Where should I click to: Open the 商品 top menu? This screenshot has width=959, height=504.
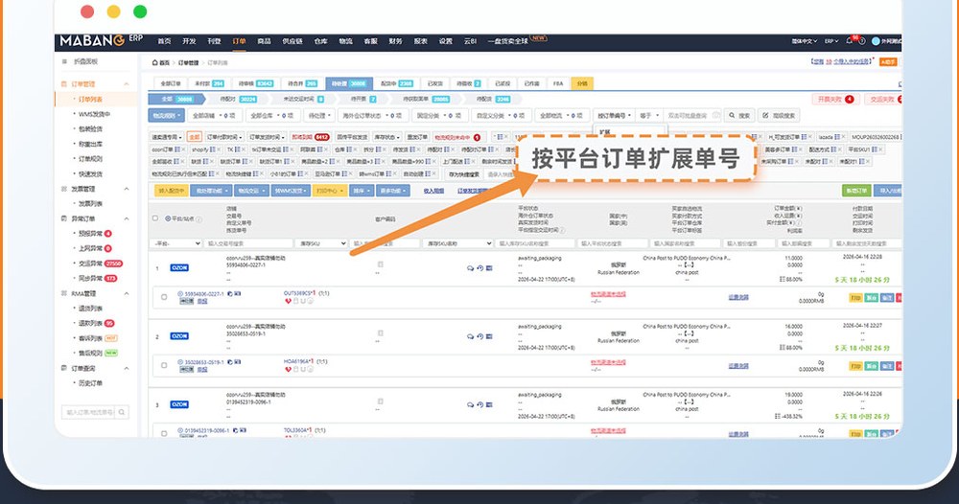(x=264, y=41)
